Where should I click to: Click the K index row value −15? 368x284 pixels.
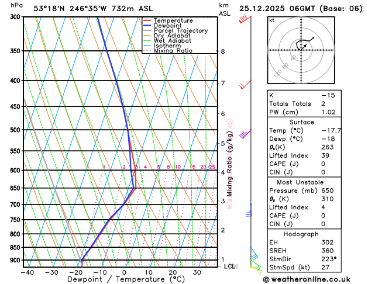(x=328, y=95)
